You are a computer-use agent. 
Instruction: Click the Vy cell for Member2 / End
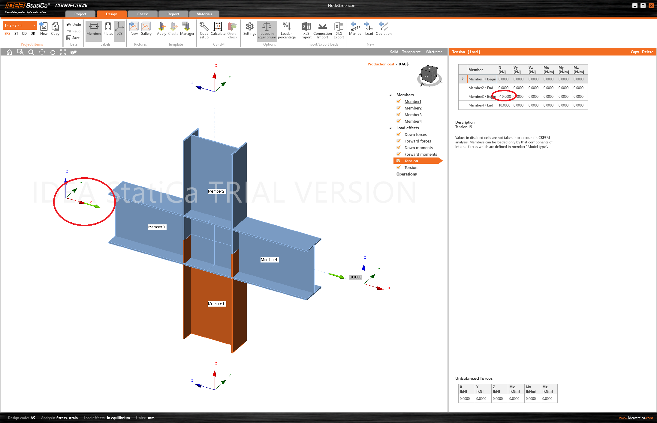520,88
